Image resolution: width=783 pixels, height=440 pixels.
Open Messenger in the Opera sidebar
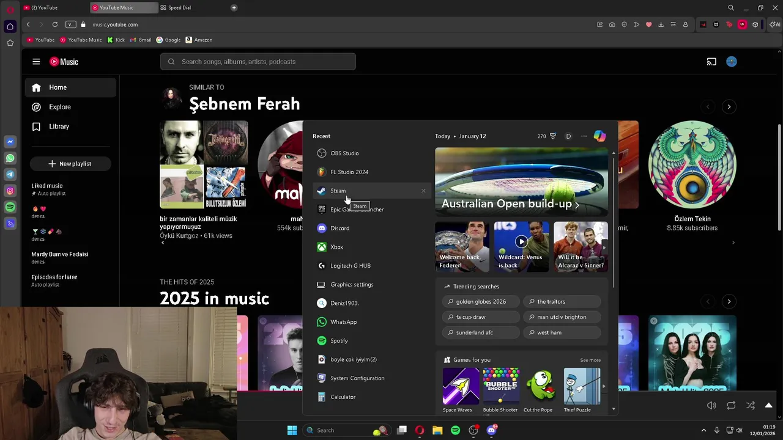click(x=10, y=142)
